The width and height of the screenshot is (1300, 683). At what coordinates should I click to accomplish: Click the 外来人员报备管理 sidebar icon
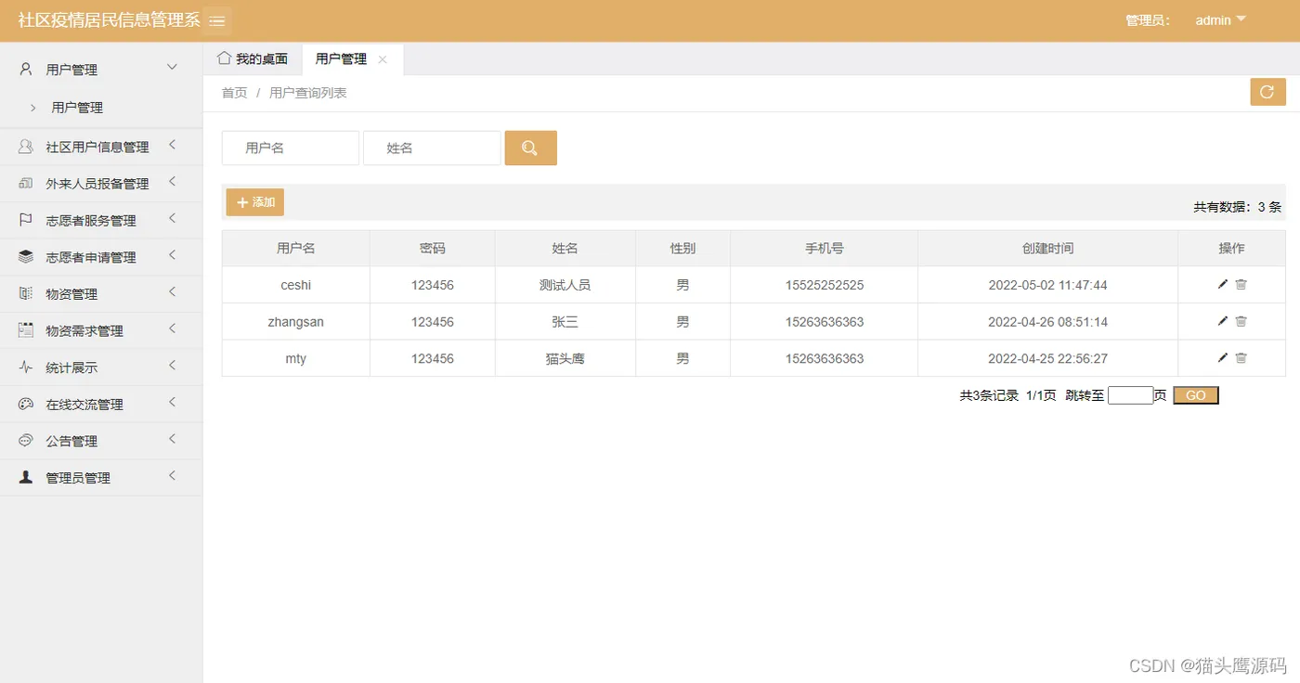click(x=26, y=184)
